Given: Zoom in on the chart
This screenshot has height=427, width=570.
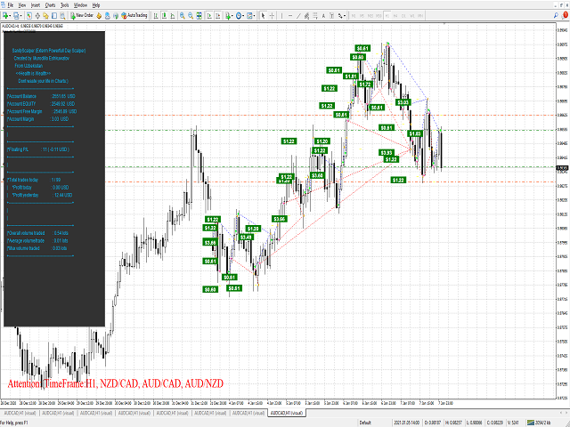Looking at the screenshot, I should (x=182, y=16).
